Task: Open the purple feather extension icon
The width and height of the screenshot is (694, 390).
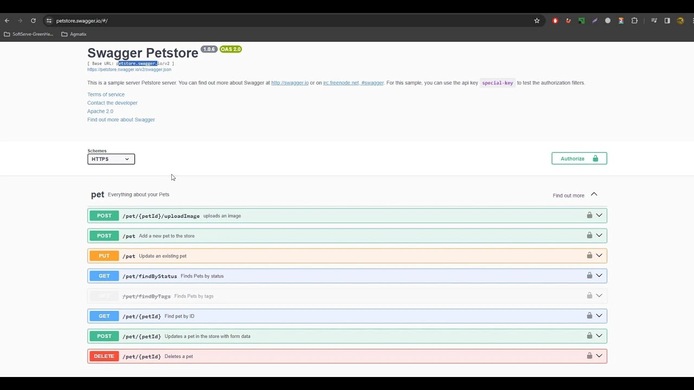Action: (x=595, y=21)
